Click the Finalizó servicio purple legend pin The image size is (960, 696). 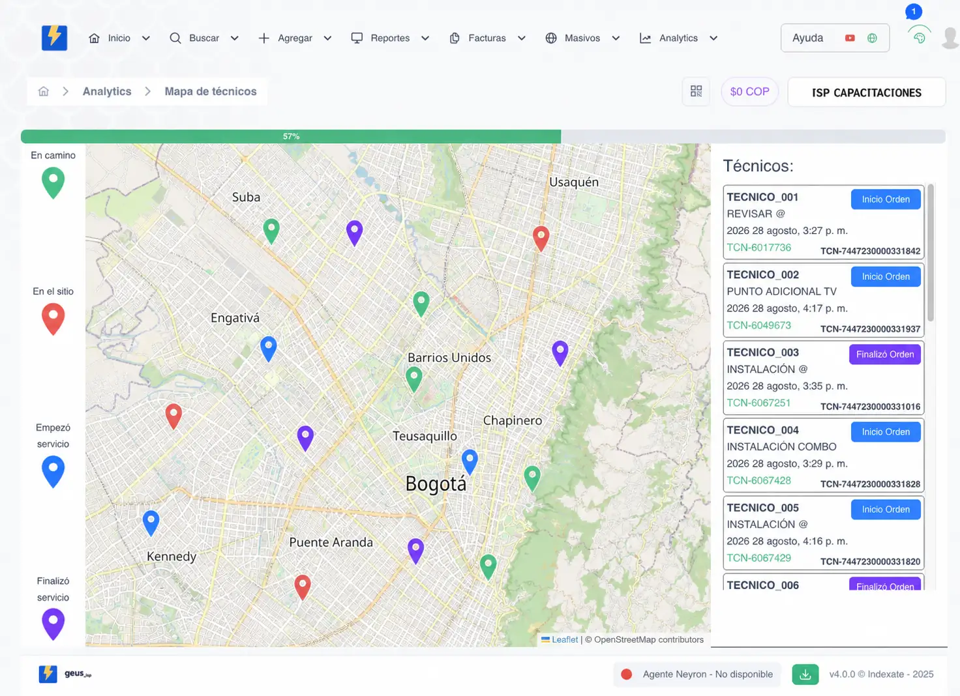53,624
